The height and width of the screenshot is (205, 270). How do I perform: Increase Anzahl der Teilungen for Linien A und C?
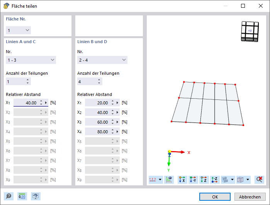click(28, 80)
